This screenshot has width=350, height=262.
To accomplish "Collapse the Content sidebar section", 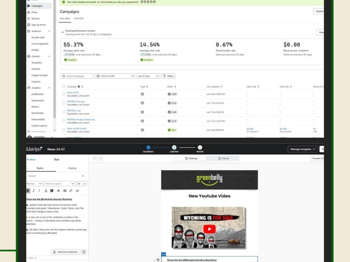I will [49, 56].
